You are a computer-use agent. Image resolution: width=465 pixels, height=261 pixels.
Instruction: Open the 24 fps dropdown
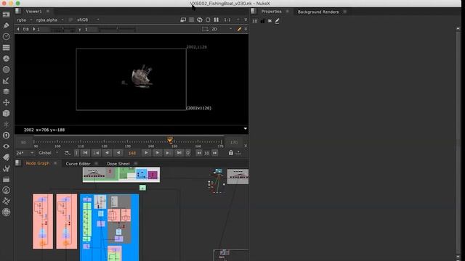pos(25,153)
